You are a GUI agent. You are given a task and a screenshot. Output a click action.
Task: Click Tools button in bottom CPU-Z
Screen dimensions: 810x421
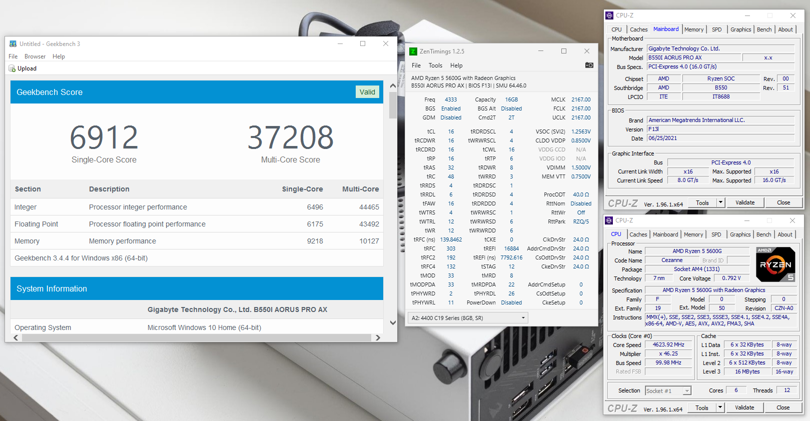point(702,407)
